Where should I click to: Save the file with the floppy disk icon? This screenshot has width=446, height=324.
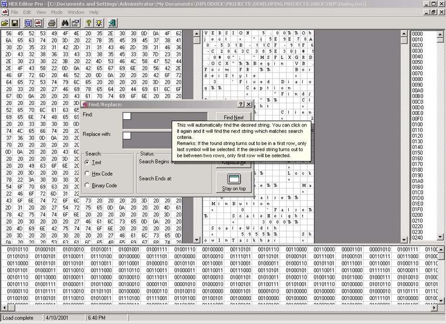click(15, 23)
